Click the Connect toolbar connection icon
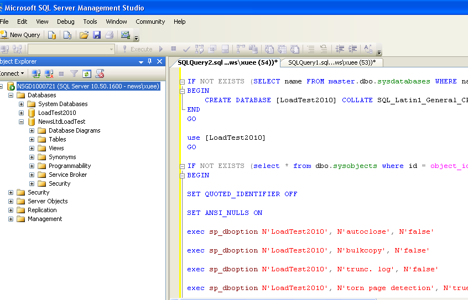 pos(4,49)
